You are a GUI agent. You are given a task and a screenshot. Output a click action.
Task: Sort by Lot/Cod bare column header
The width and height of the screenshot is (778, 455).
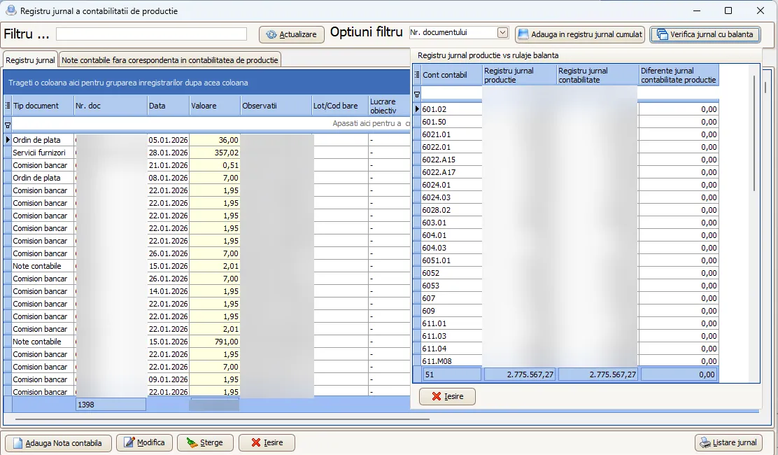(339, 106)
